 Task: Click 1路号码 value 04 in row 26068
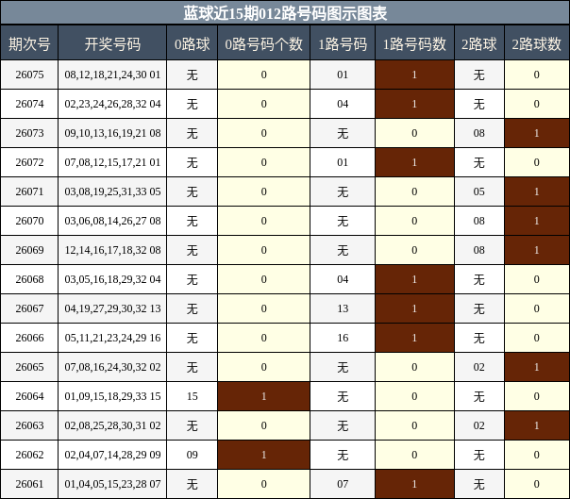coord(343,279)
